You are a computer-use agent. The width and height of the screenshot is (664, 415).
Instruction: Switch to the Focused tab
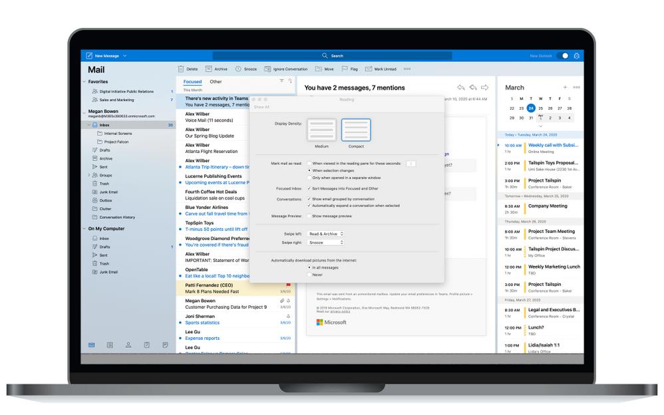193,82
